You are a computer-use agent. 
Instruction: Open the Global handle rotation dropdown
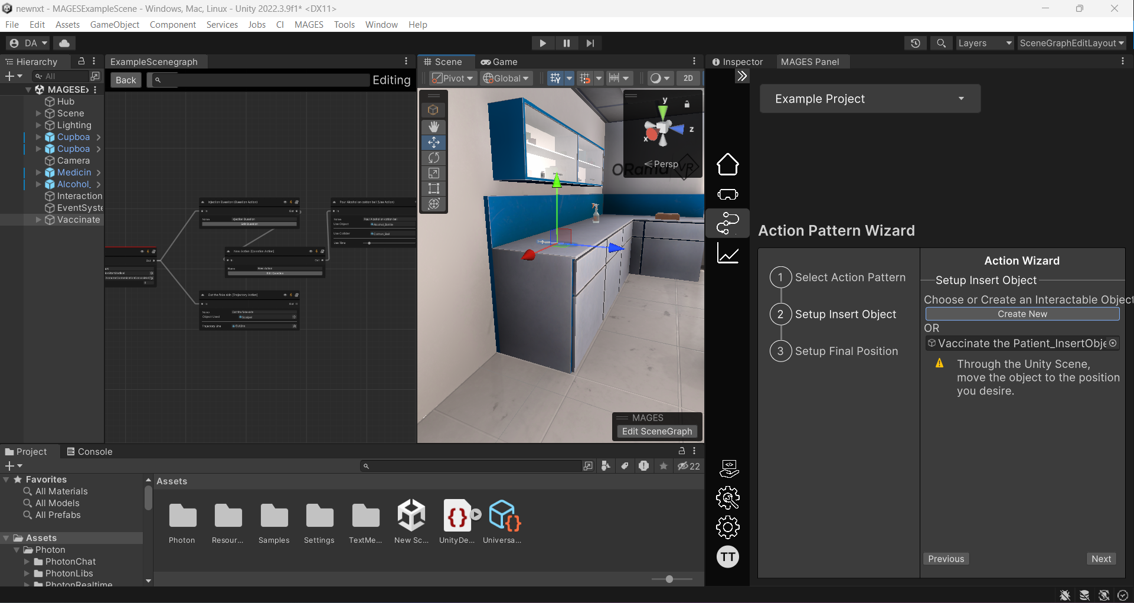click(506, 78)
